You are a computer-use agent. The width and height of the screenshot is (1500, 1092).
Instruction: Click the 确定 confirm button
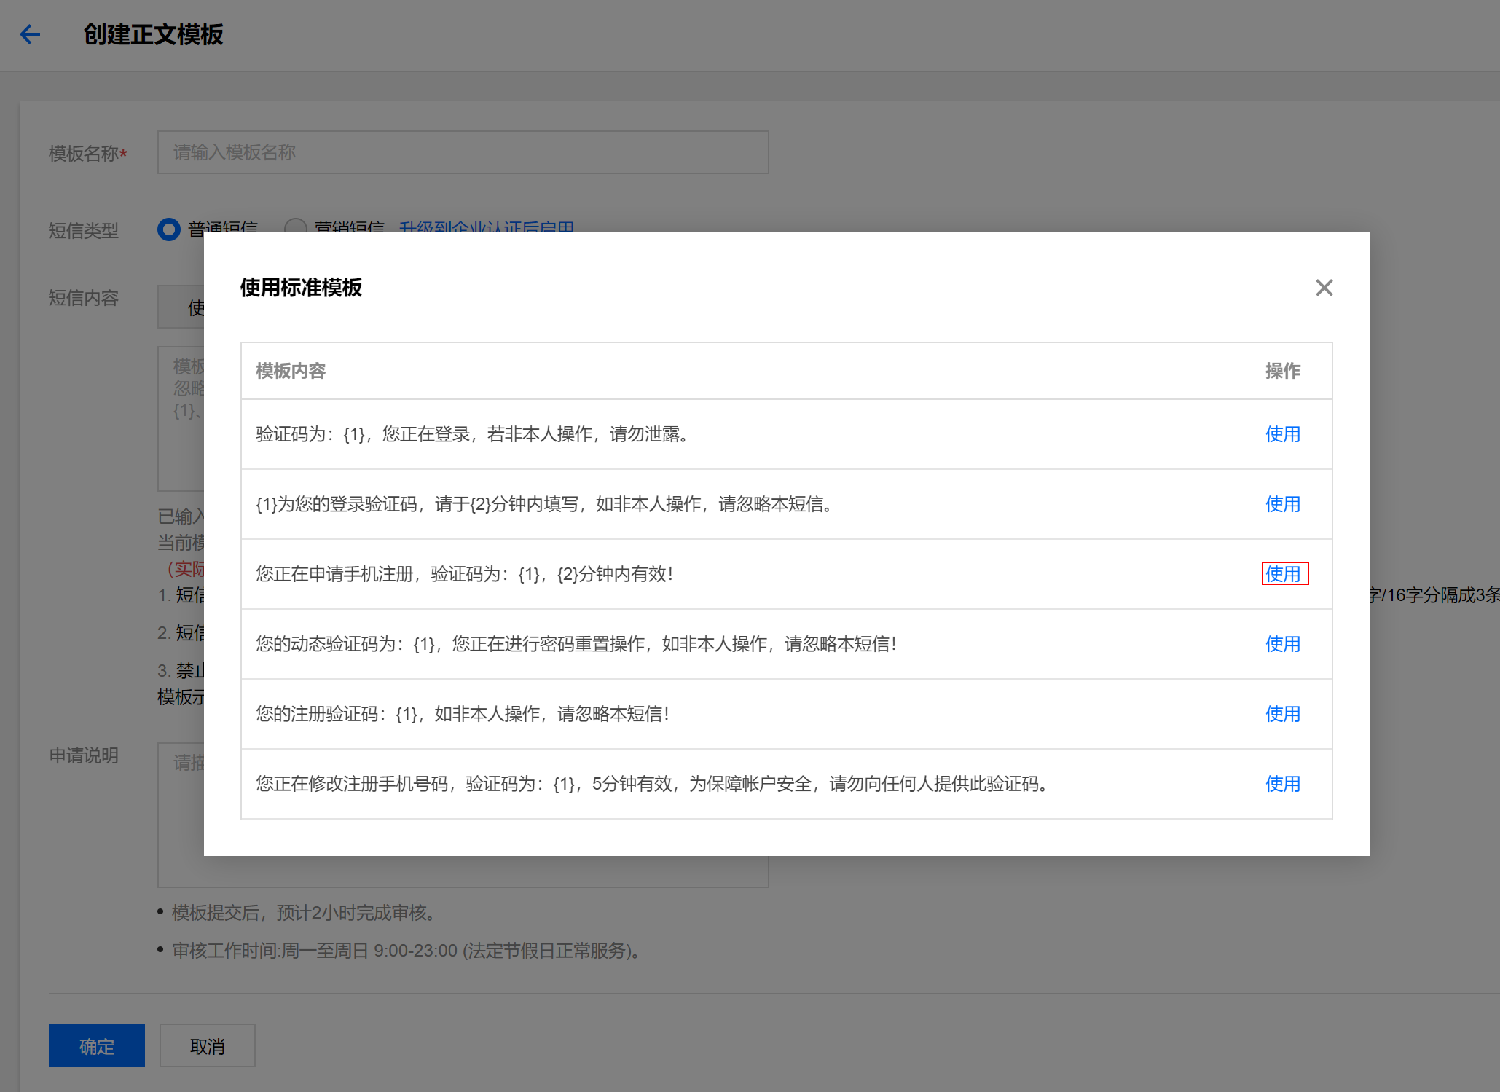pyautogui.click(x=96, y=1045)
